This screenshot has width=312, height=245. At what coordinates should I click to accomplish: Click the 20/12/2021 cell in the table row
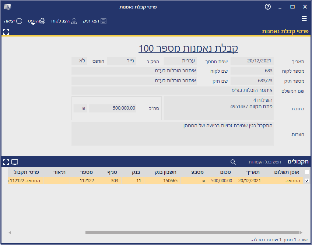point(249,180)
